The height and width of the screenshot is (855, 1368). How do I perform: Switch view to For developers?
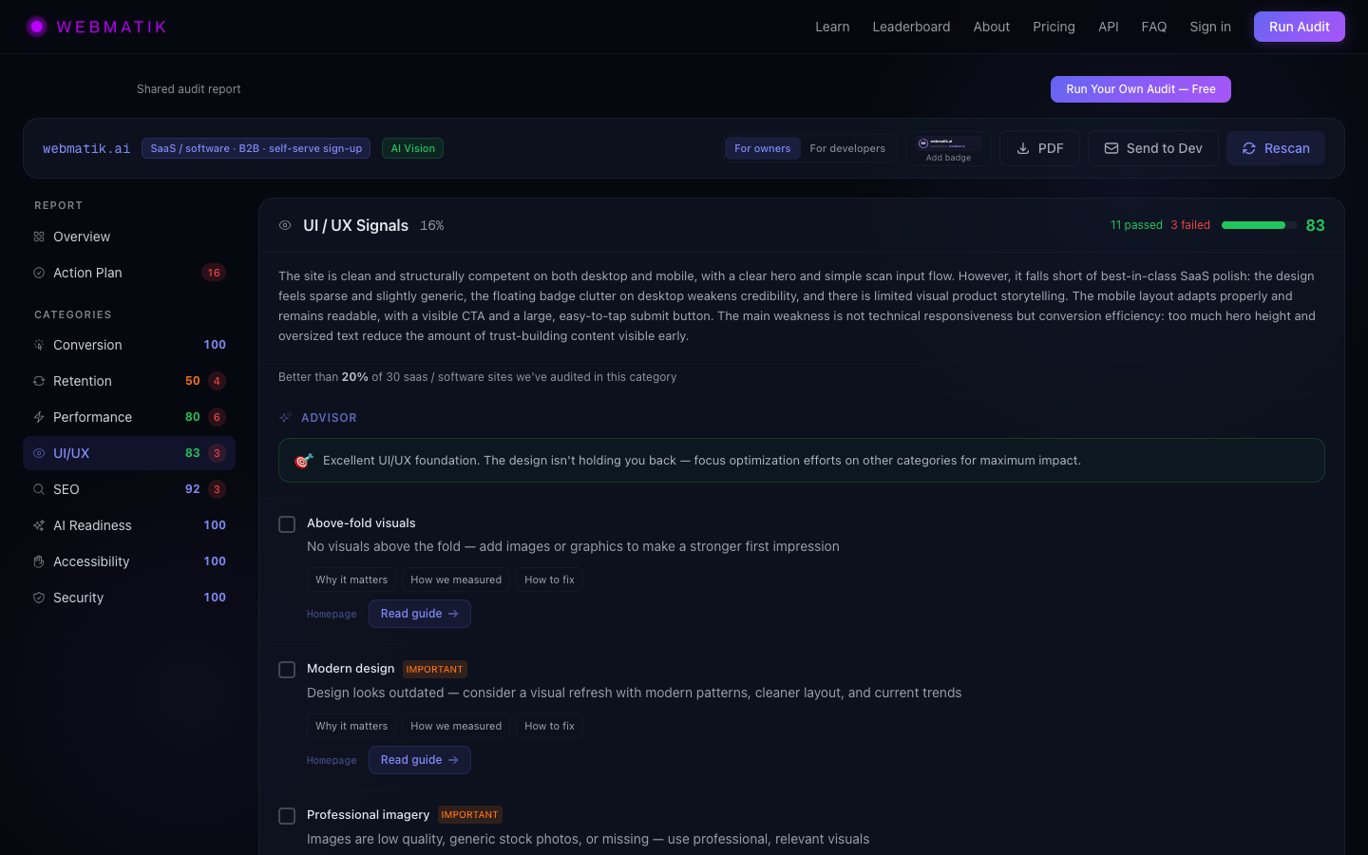pos(847,148)
